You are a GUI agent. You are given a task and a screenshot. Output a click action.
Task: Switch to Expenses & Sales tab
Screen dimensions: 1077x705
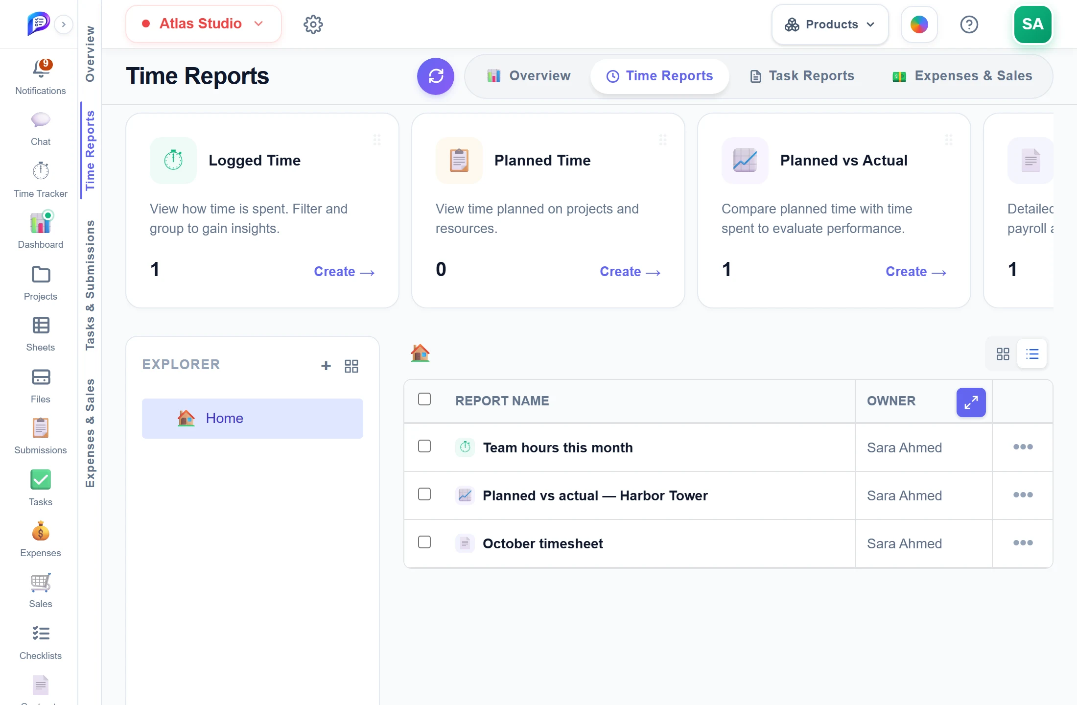point(962,76)
